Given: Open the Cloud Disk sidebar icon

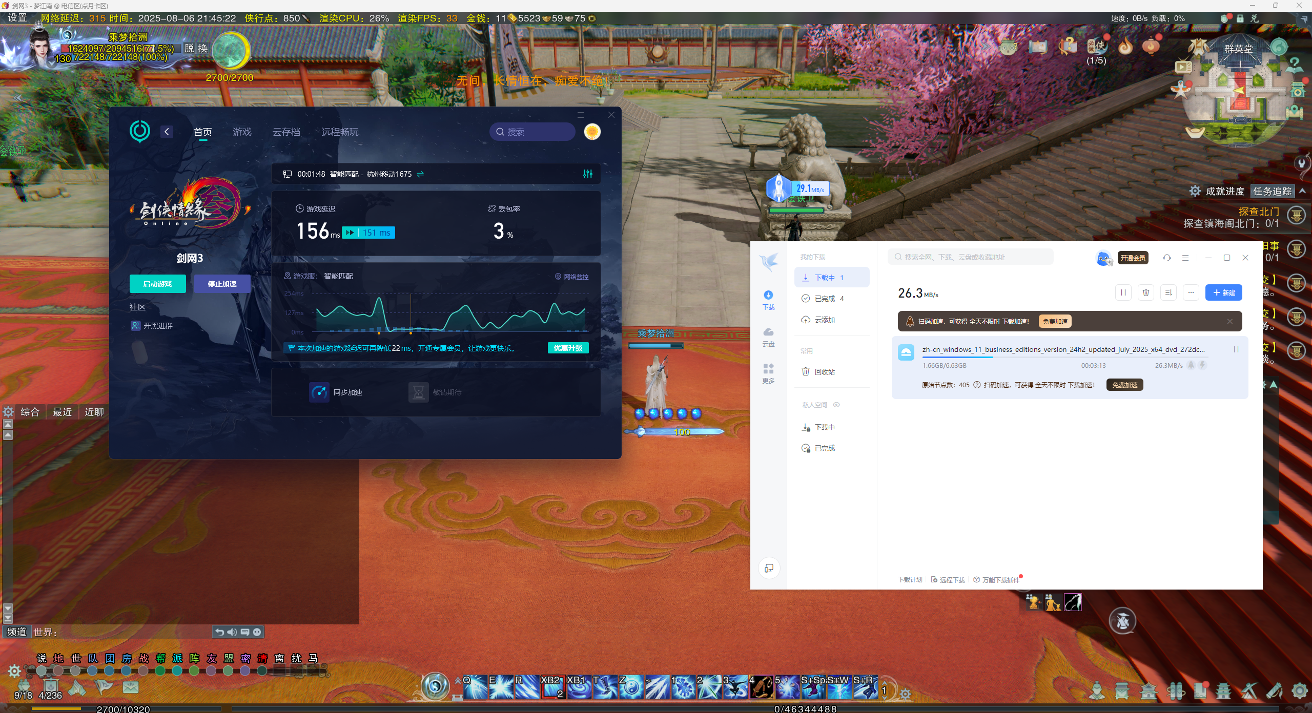Looking at the screenshot, I should 768,337.
